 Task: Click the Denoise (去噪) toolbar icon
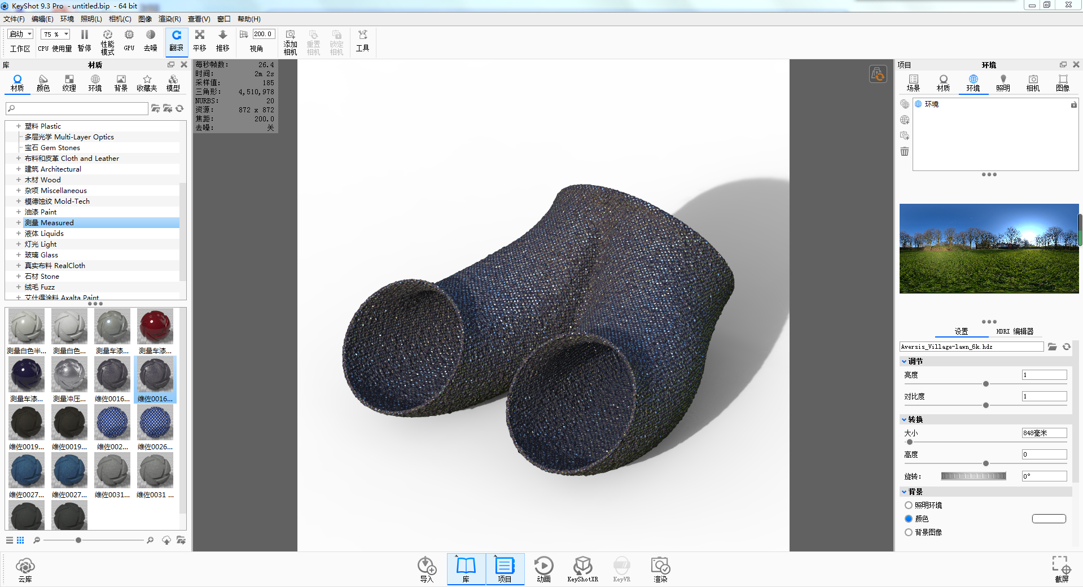(x=150, y=41)
